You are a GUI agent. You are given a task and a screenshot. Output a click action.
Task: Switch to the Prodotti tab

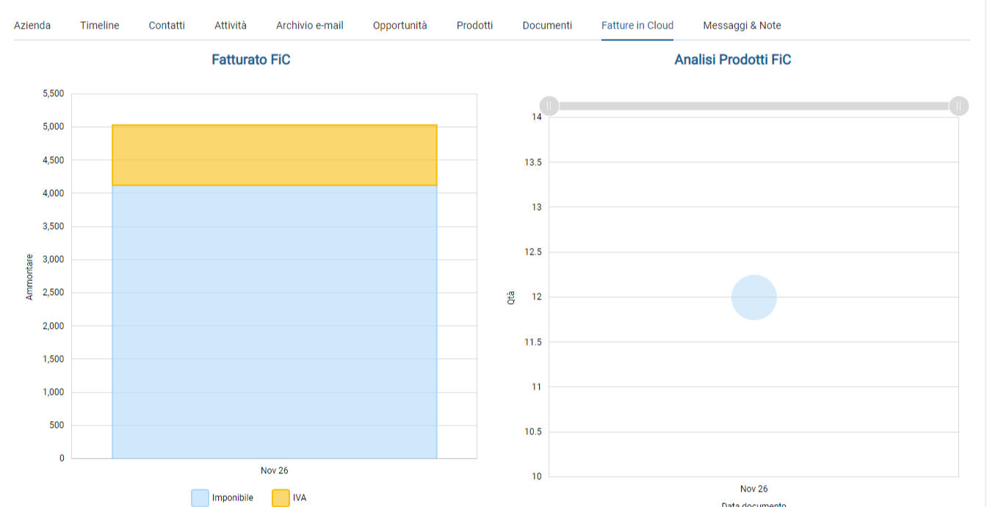tap(474, 25)
